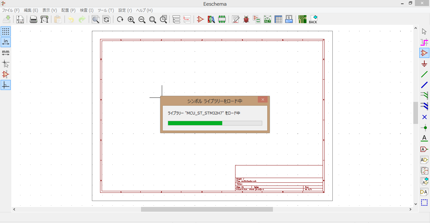Open the find and replace tool
The image size is (430, 223).
pos(106,19)
